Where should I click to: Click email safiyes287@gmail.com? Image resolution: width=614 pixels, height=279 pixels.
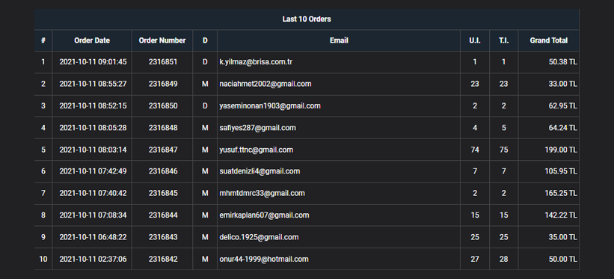click(258, 128)
